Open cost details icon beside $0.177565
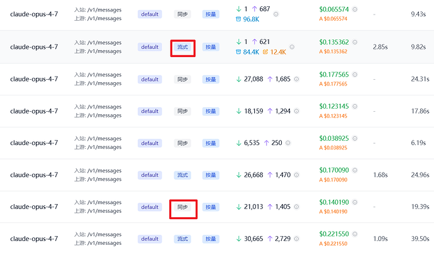The width and height of the screenshot is (434, 253). (355, 75)
